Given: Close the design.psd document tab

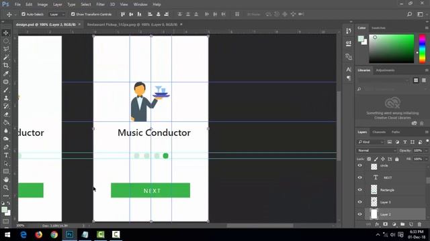Looking at the screenshot, I should [79, 24].
